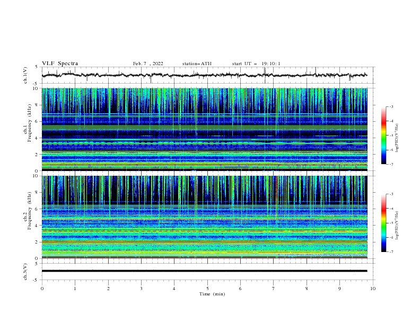Click the ch.1 "Frequency (kHz)" axis label
Viewport: 420px width, 324px height.
[x=30, y=123]
